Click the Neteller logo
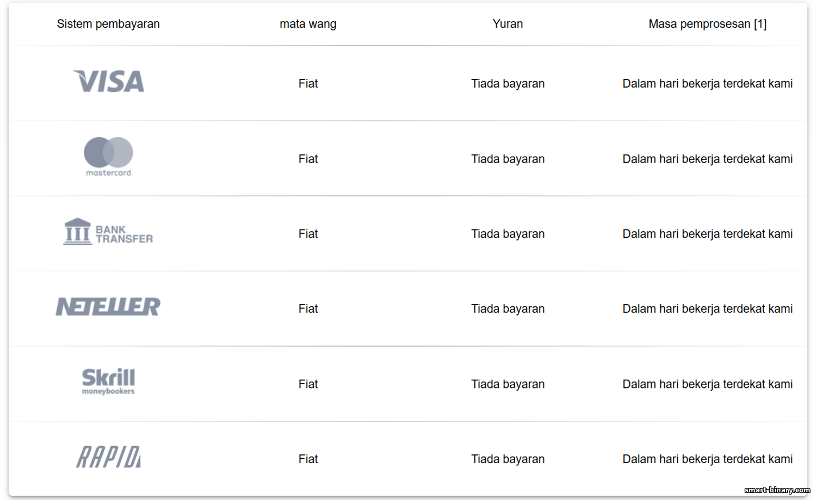Screen dimensions: 816x500 108,307
